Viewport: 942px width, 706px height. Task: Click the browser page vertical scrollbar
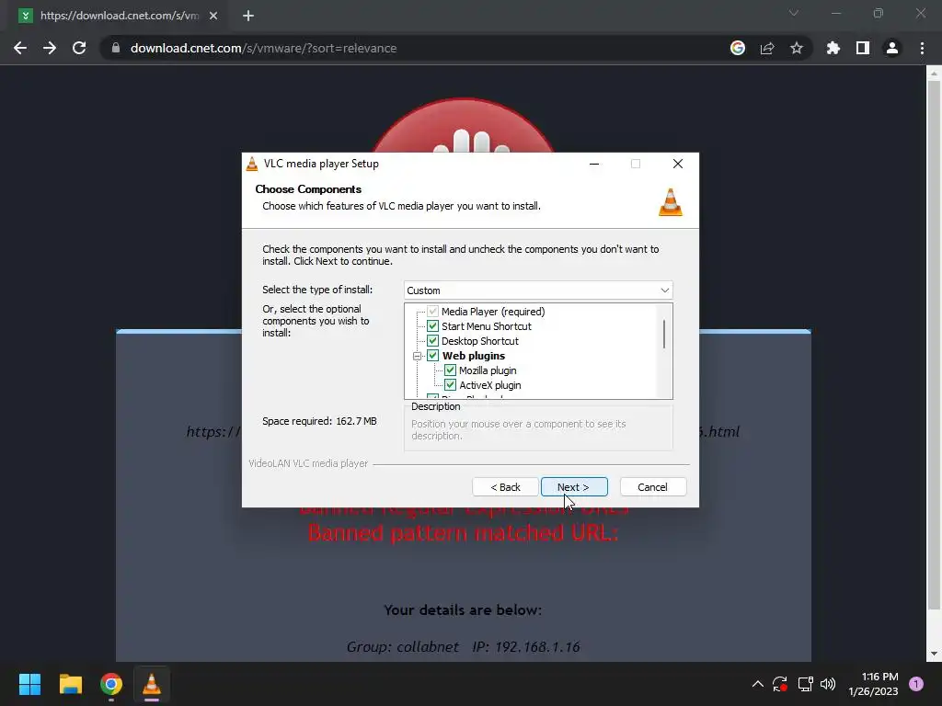pyautogui.click(x=933, y=346)
